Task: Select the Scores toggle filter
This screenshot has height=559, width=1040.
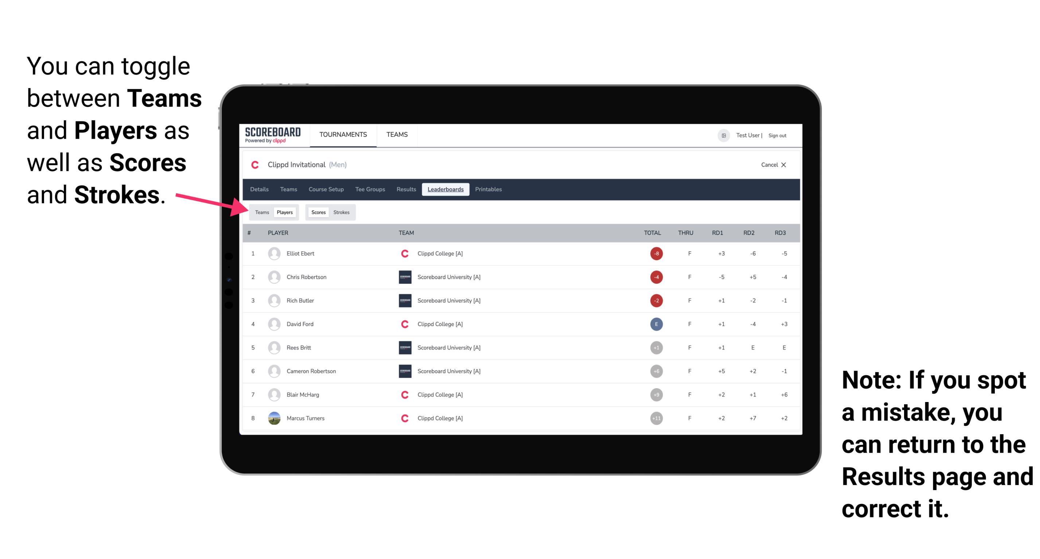Action: pyautogui.click(x=318, y=211)
